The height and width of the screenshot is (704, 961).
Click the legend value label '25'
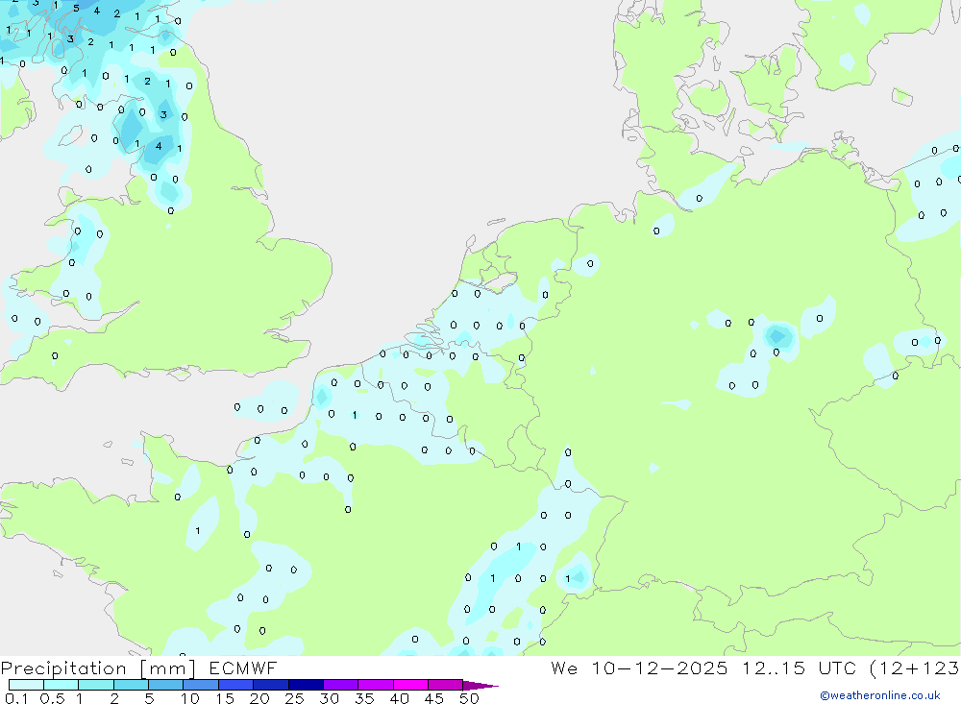pyautogui.click(x=294, y=698)
